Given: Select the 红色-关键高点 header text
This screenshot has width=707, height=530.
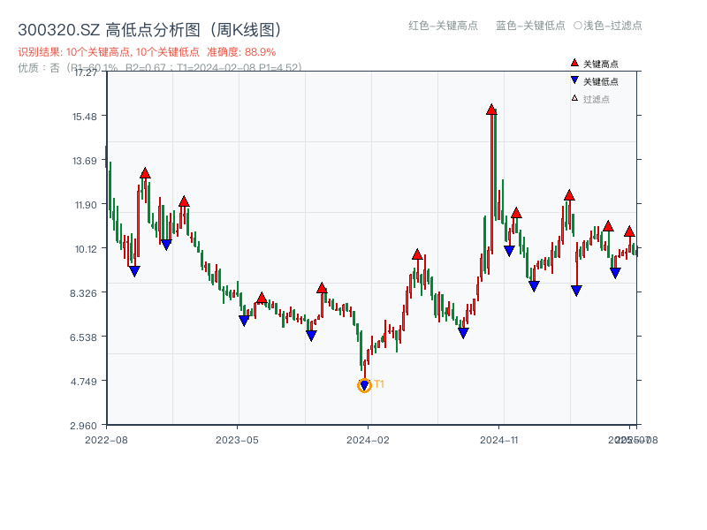Looking at the screenshot, I should pos(443,26).
